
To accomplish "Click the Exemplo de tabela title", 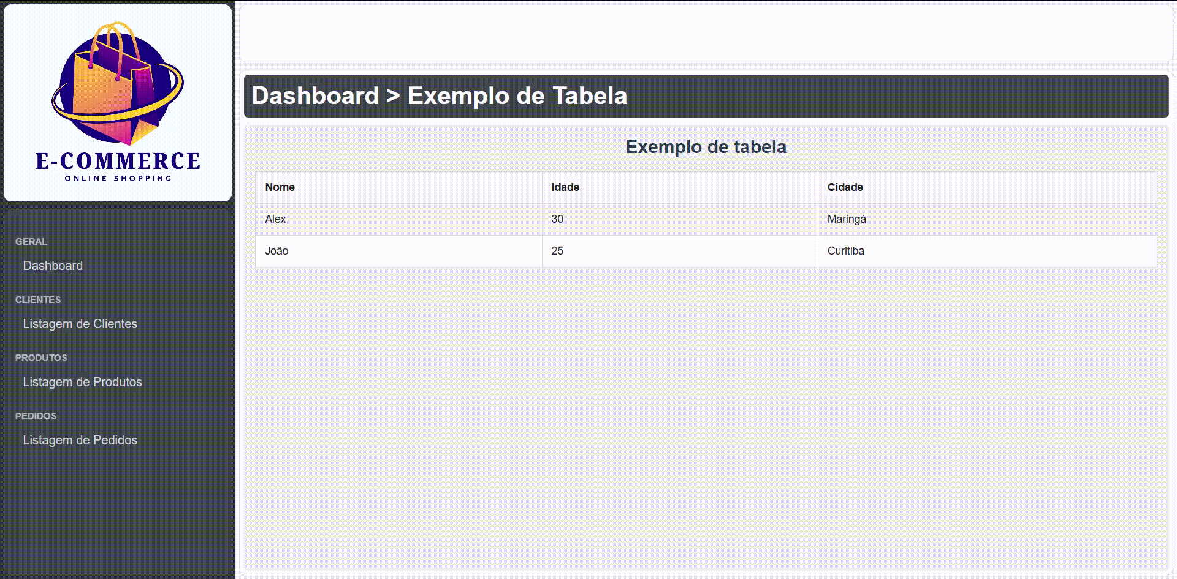I will [x=706, y=146].
